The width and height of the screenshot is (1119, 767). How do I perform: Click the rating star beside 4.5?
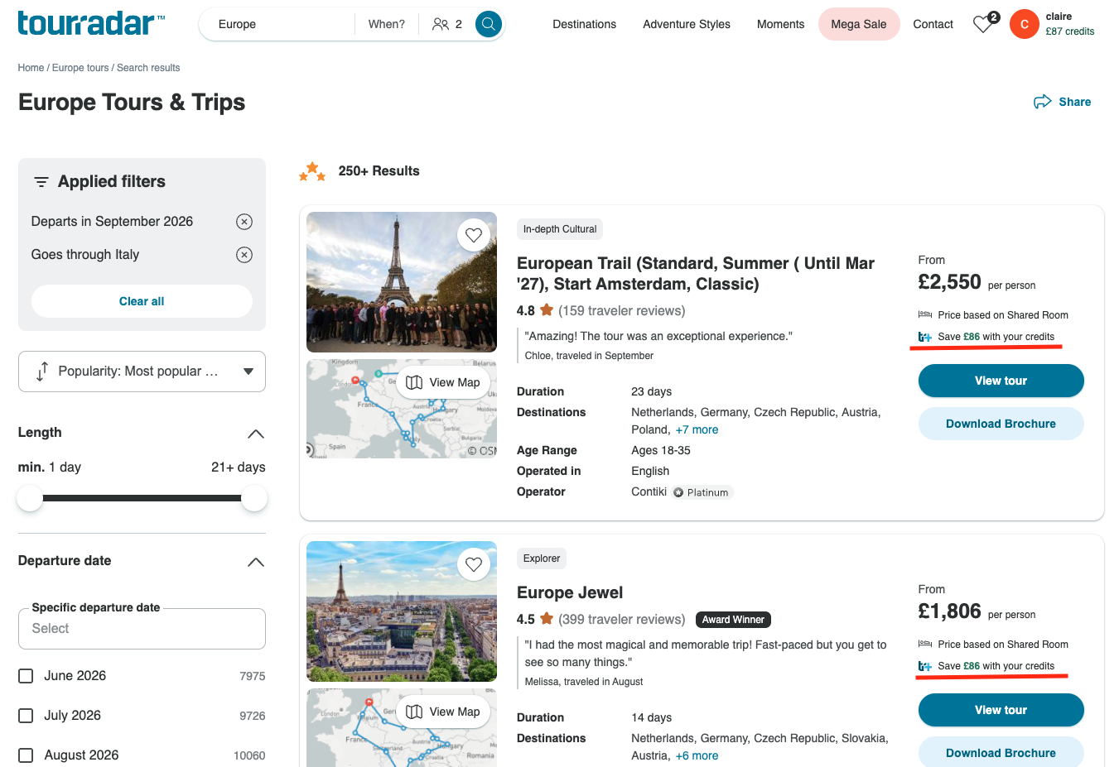click(547, 618)
